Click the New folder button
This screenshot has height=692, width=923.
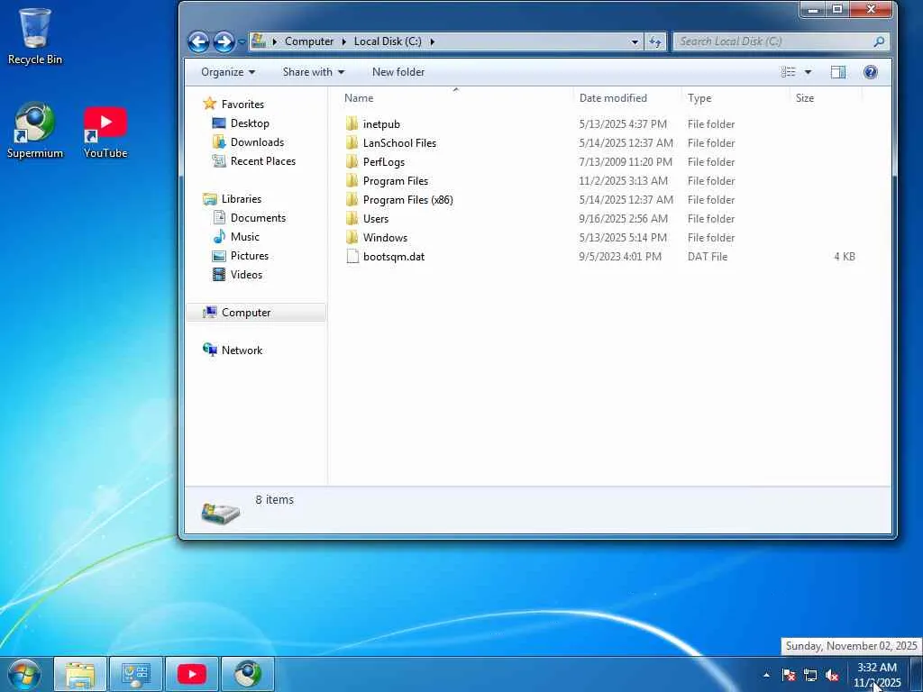point(398,72)
